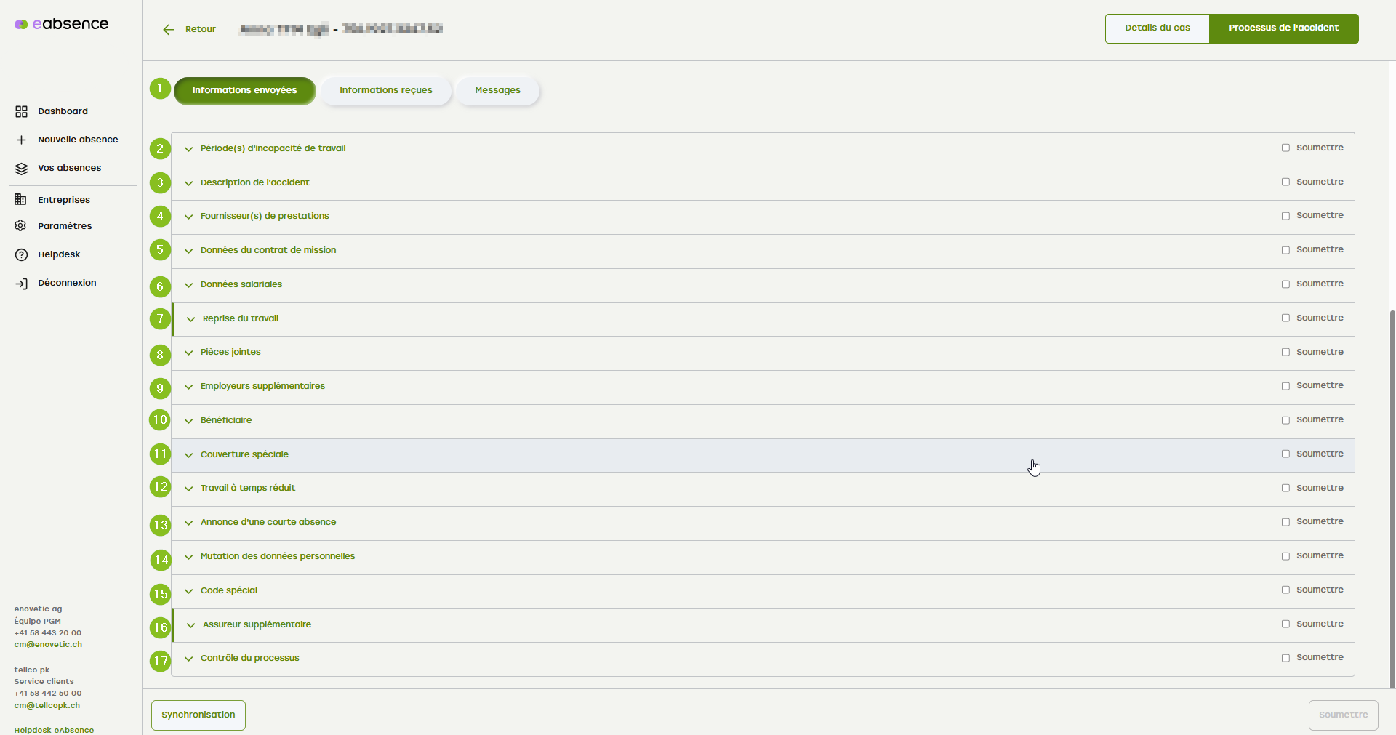Switch to the Informations reçues tab
Screen dimensions: 1396x735
(x=385, y=91)
